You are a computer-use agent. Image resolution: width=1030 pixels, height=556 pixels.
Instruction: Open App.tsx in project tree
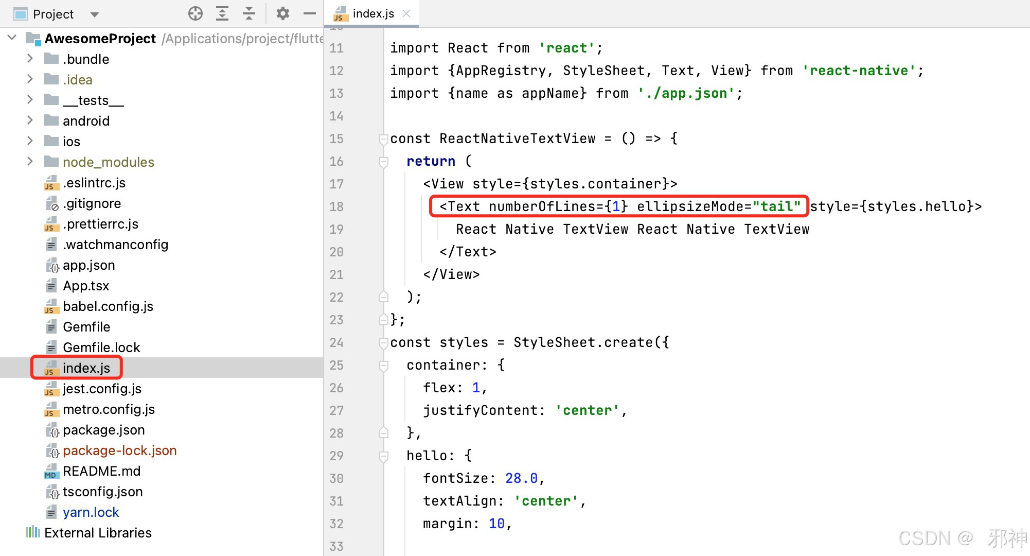tap(86, 286)
